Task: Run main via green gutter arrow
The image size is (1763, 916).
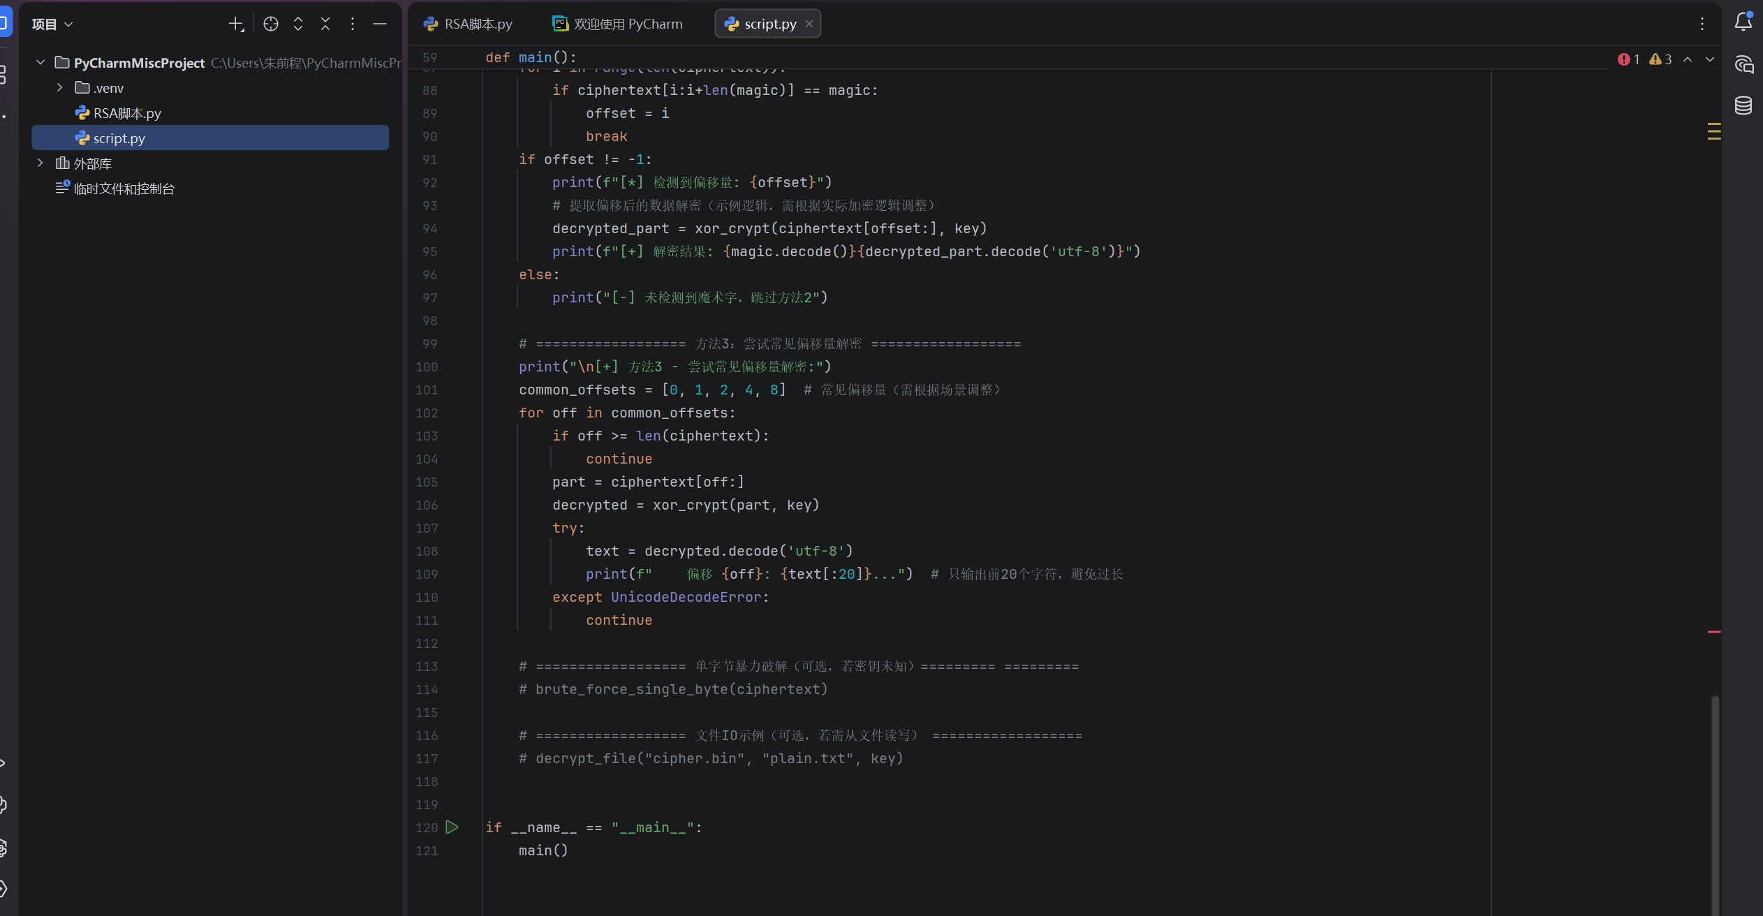Action: [x=452, y=827]
